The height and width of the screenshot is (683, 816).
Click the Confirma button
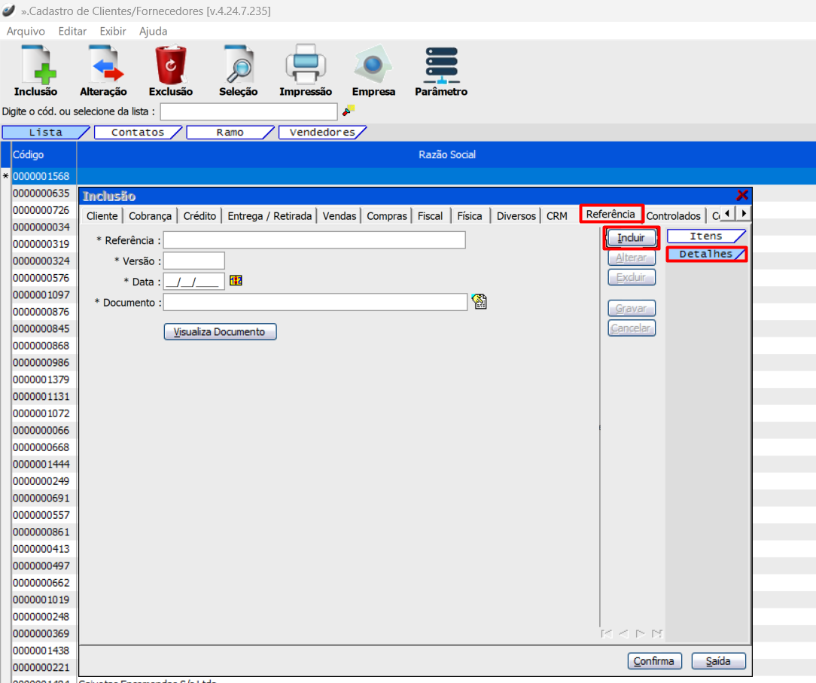[x=653, y=661]
